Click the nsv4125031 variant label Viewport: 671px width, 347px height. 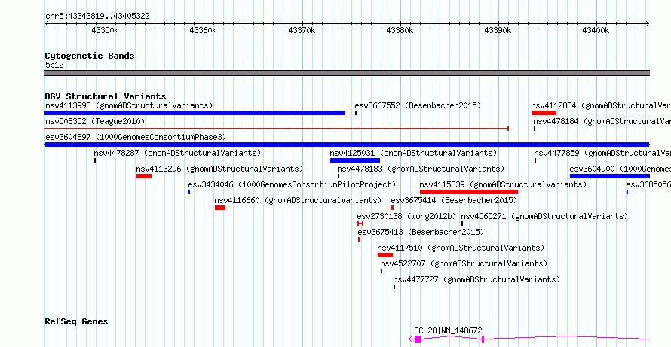point(413,153)
